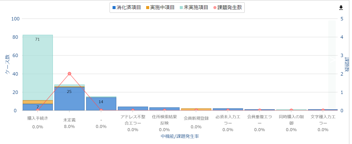Click the orange 実施中項目 legend swatch
Image resolution: width=352 pixels, height=144 pixels.
[148, 8]
